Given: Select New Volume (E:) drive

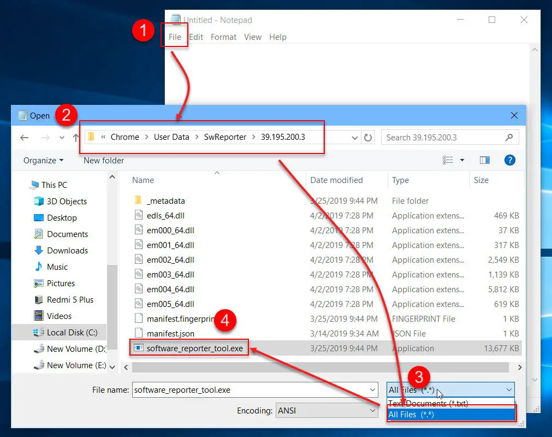Looking at the screenshot, I should (70, 365).
